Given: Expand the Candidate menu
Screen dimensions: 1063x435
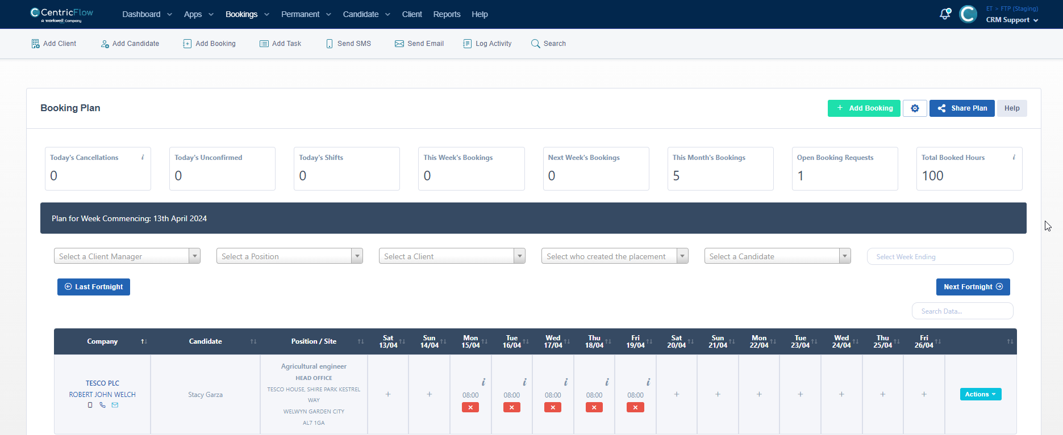Looking at the screenshot, I should pyautogui.click(x=366, y=14).
